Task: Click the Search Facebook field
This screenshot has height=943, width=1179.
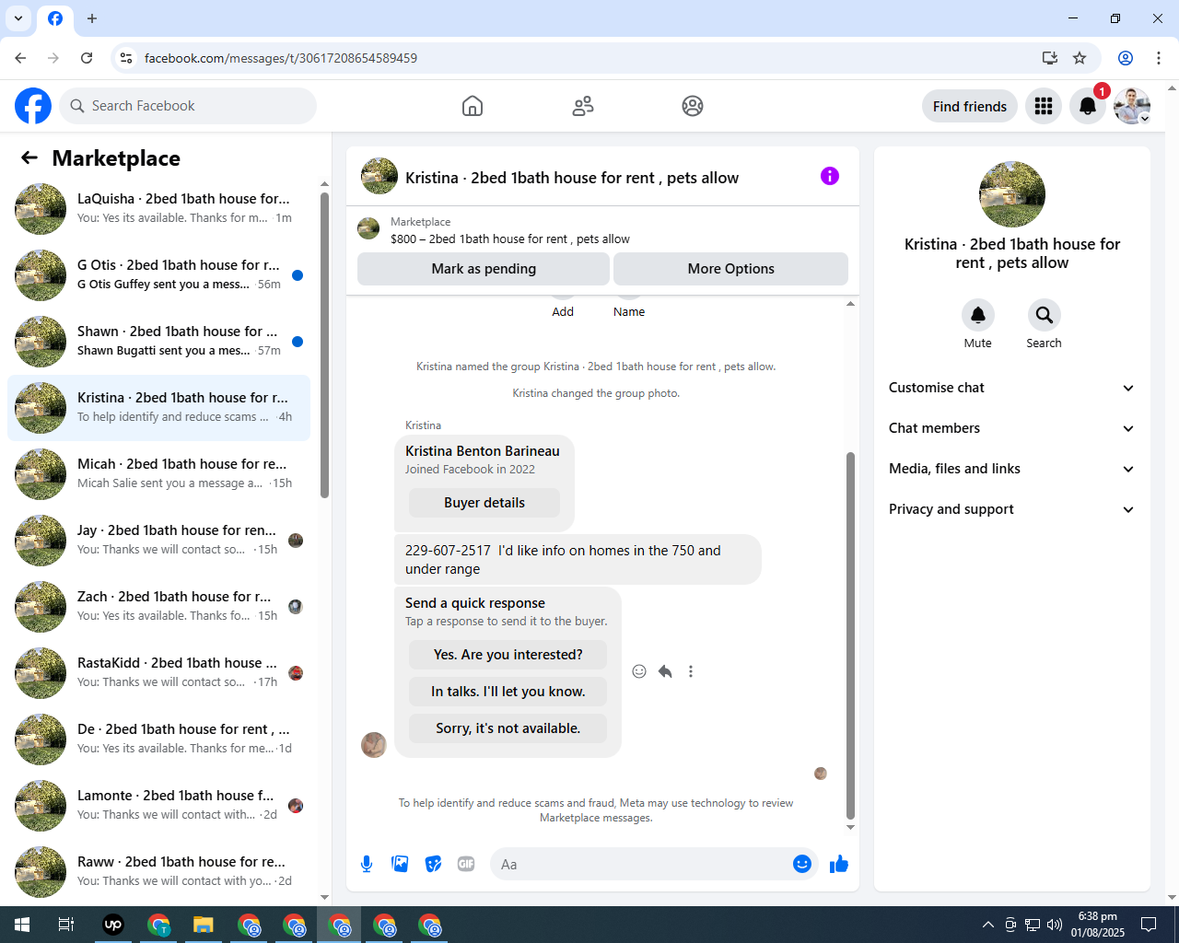Action: point(188,106)
